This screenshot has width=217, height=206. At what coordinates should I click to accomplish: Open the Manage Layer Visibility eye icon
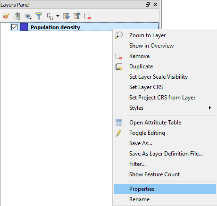coord(28,16)
